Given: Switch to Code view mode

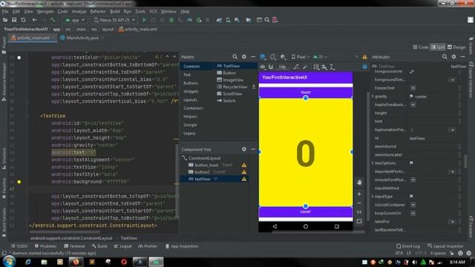Looking at the screenshot, I should click(x=421, y=47).
